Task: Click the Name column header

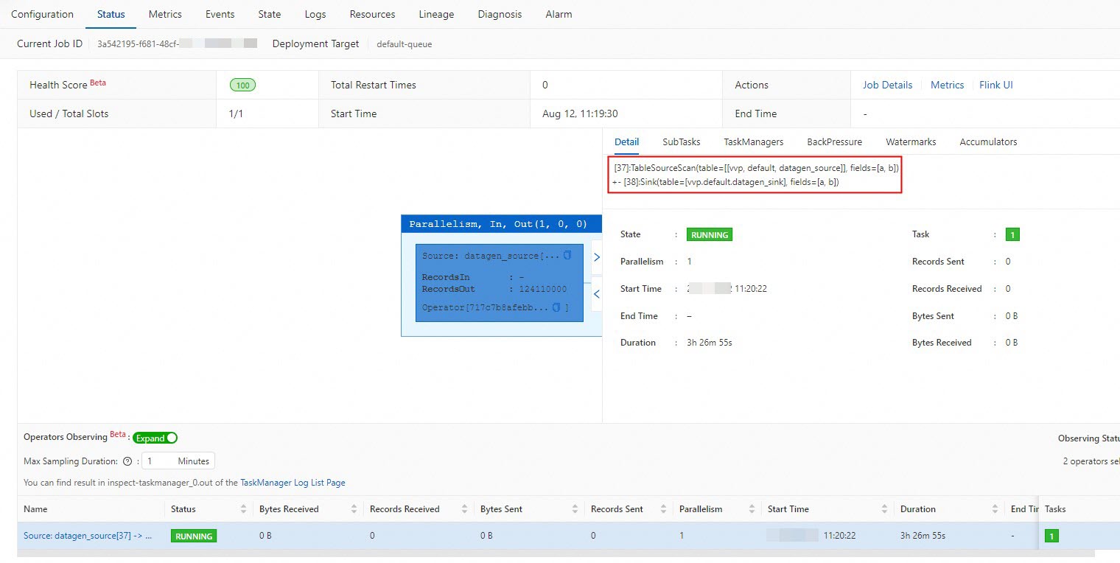Action: point(35,509)
